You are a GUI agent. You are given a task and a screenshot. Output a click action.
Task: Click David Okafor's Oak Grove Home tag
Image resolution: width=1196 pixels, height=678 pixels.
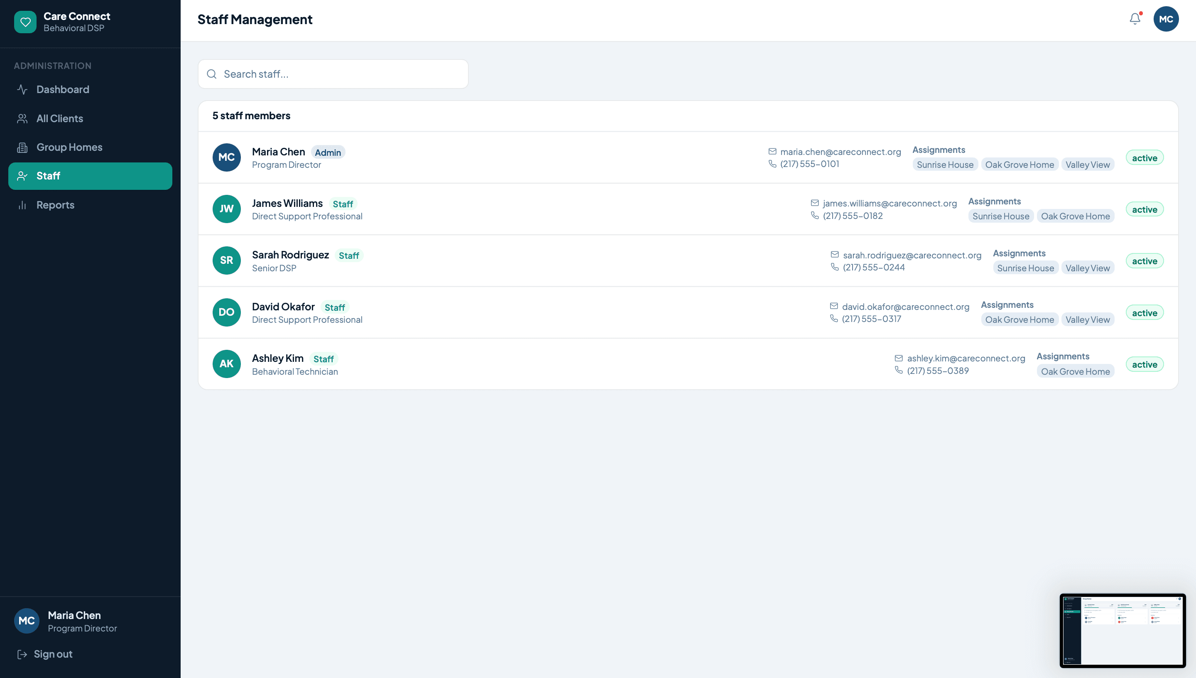tap(1020, 320)
